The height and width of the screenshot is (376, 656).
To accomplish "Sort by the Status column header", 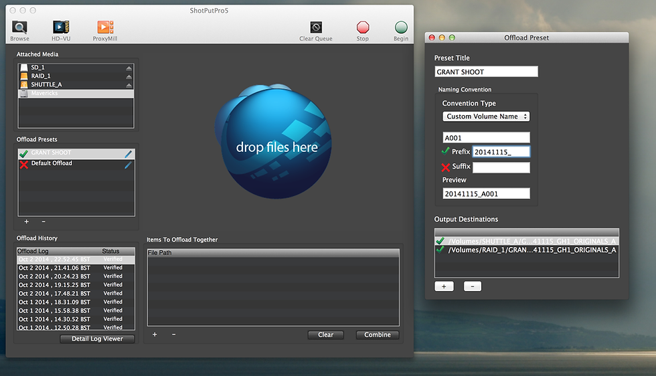I will pos(117,252).
